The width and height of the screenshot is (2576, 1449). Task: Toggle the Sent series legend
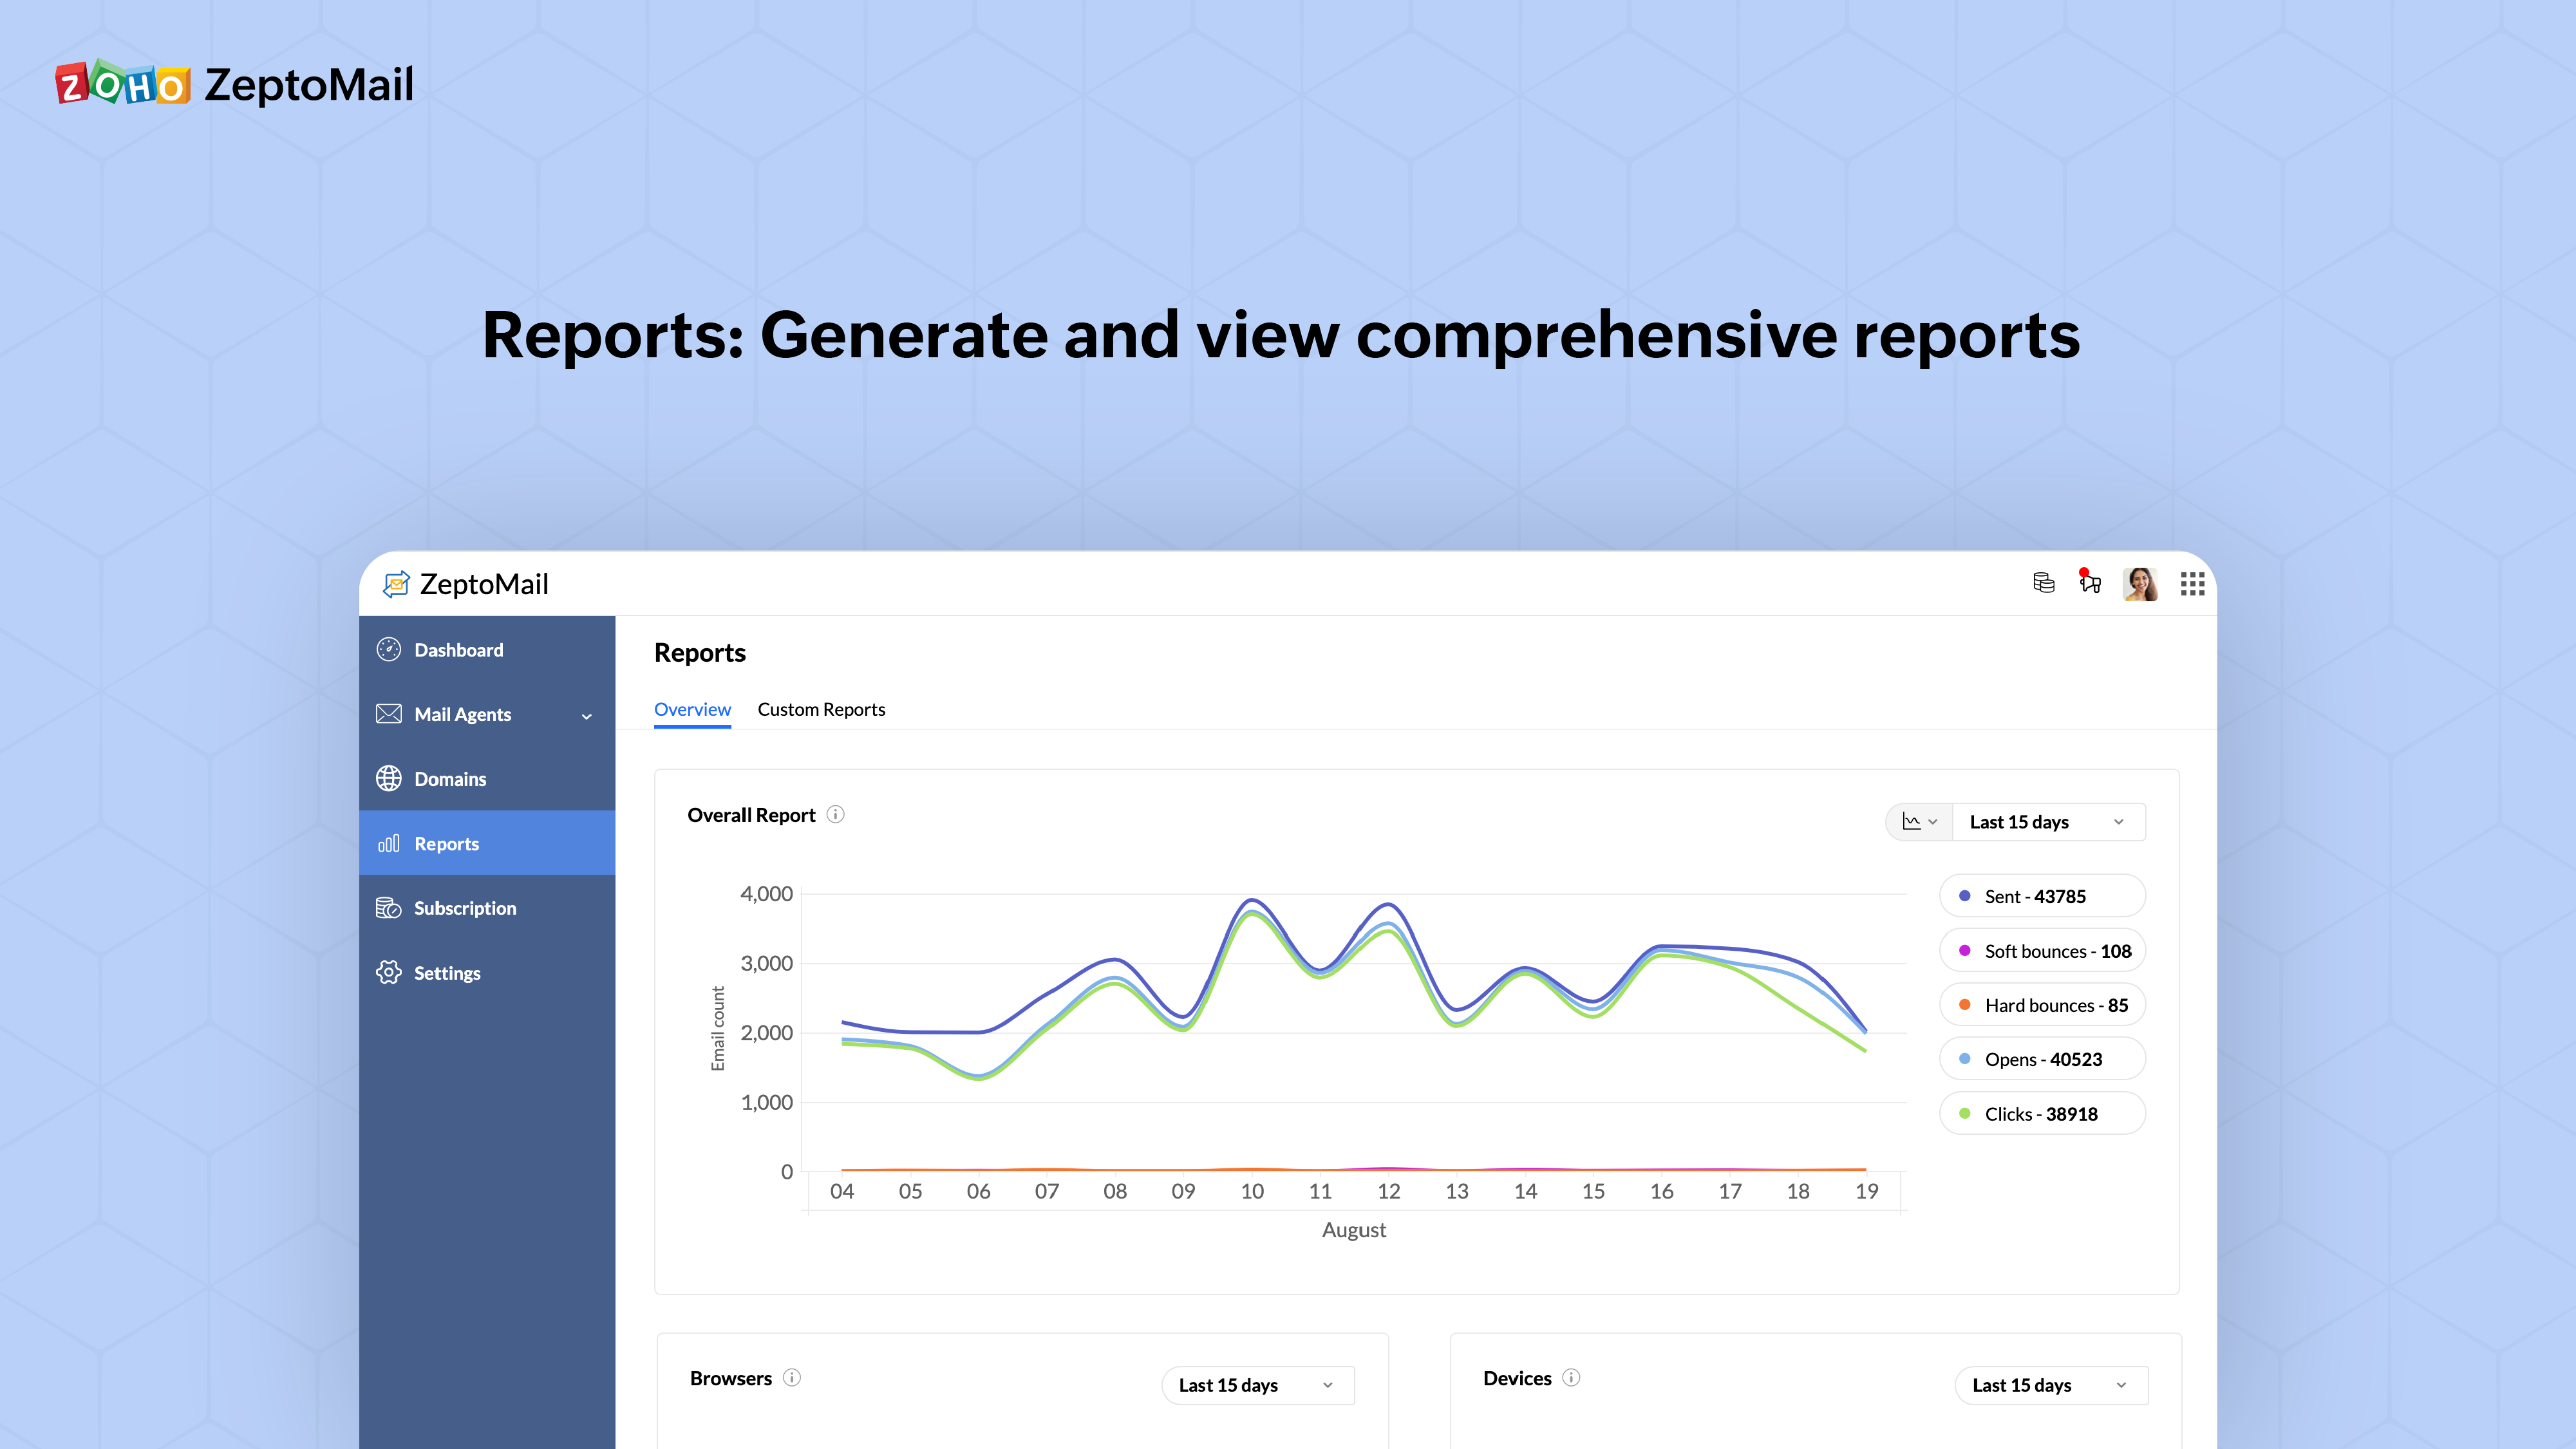(x=2041, y=896)
